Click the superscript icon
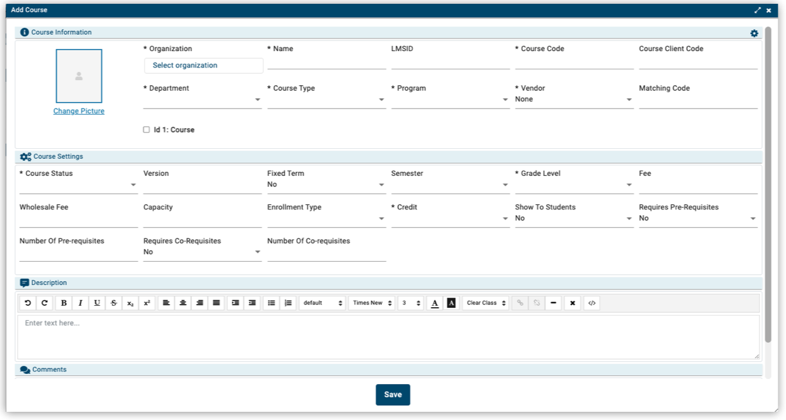This screenshot has width=786, height=420. [x=146, y=303]
